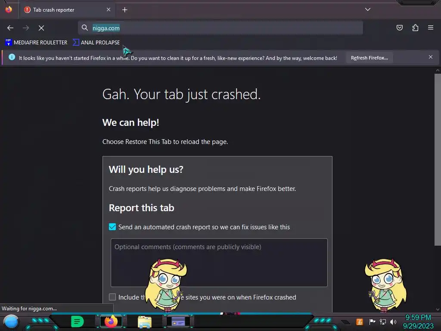Click the scrollbar down arrow
The height and width of the screenshot is (331, 441).
point(438,309)
